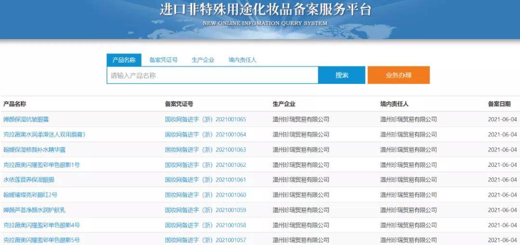Screen dimensions: 520x245
Task: Open 克拉薇奥闪耀盈彩单色眼影1号 product details
Action: click(x=41, y=165)
